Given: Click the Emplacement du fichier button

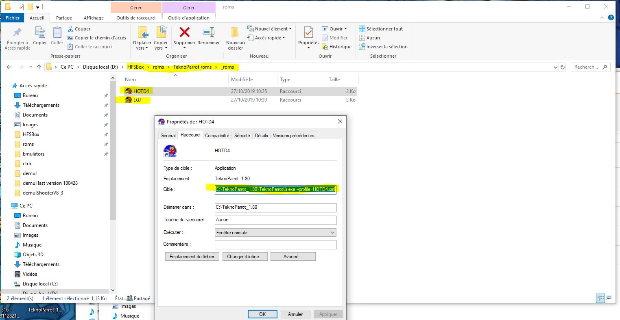Looking at the screenshot, I should tap(192, 257).
